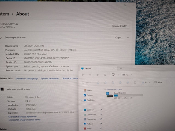The width and height of the screenshot is (175, 131).
Task: Click chevron before This PC in address bar
Action: tap(118, 75)
